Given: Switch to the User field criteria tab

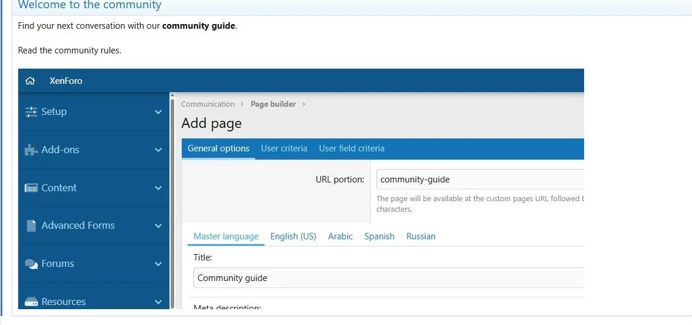Looking at the screenshot, I should 351,149.
